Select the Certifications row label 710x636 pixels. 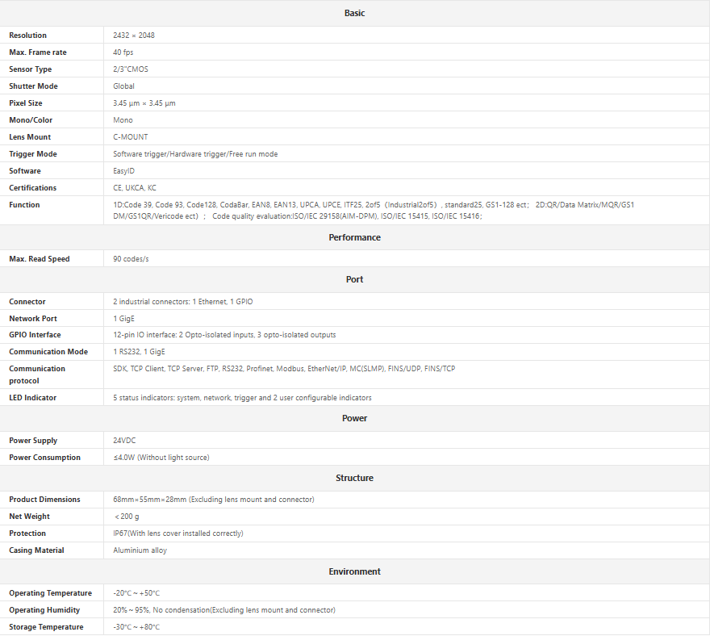tap(33, 188)
